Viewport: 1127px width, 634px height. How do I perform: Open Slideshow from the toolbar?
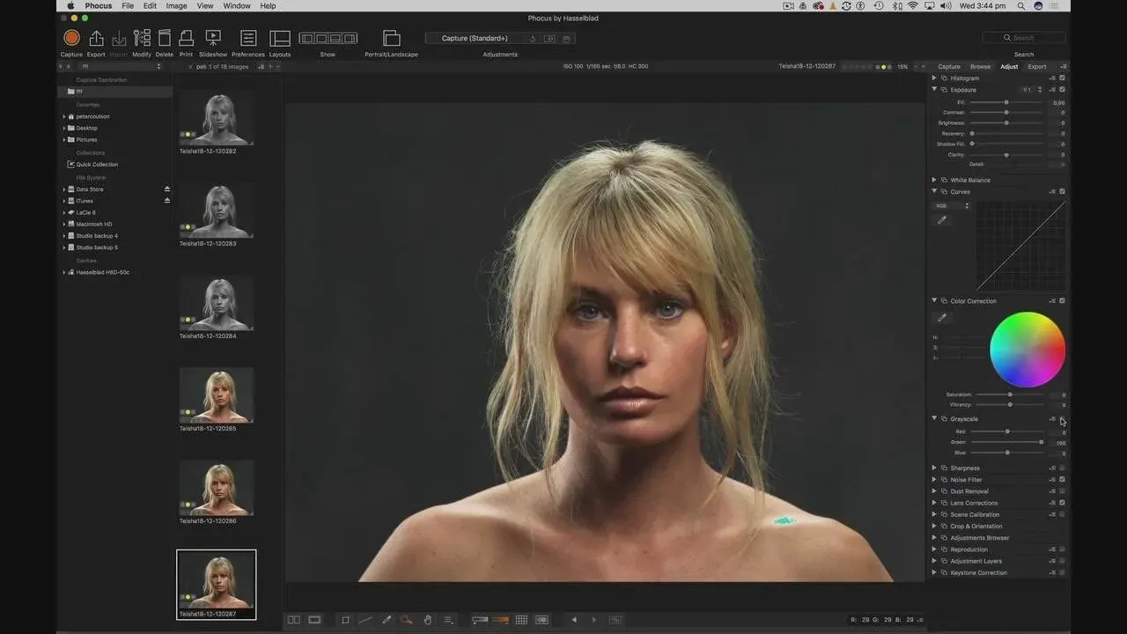[x=213, y=38]
